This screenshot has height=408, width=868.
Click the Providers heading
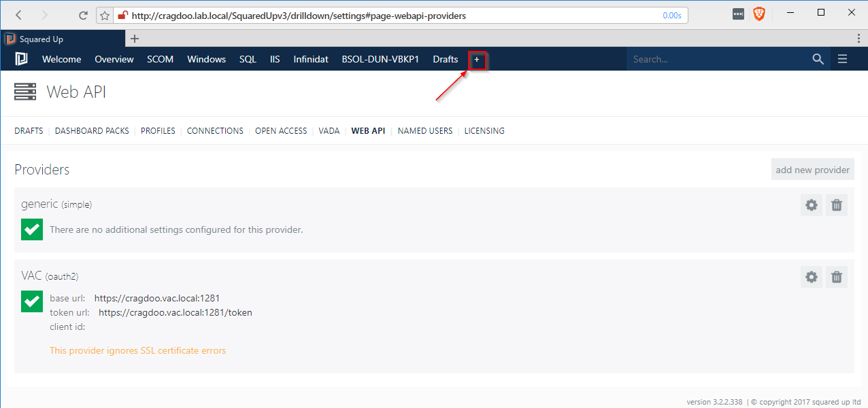click(x=42, y=170)
